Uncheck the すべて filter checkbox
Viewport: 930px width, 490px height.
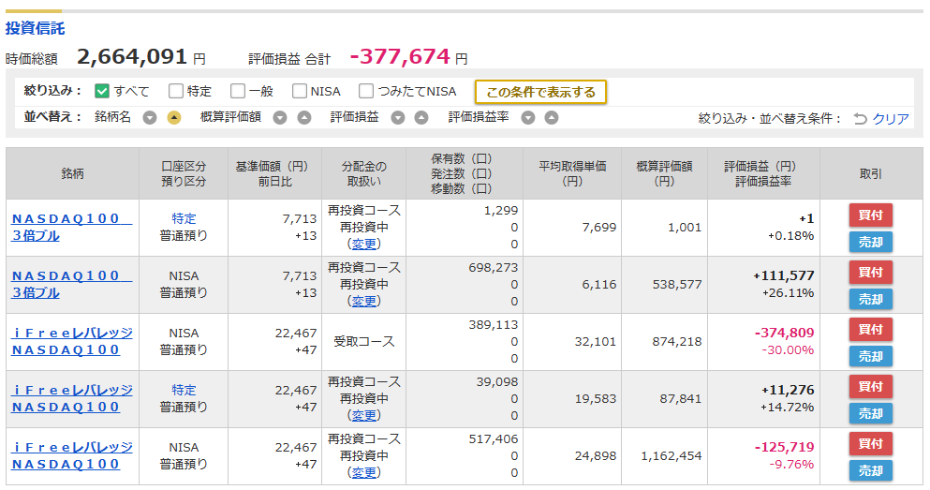pos(102,91)
